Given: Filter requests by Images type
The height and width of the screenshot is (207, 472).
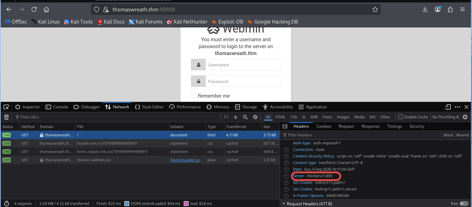Looking at the screenshot, I should [343, 117].
